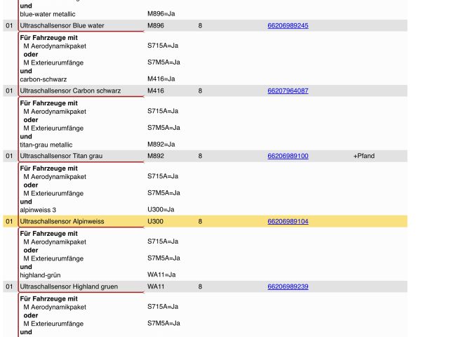Follow the 66206989104 part link

288,221
